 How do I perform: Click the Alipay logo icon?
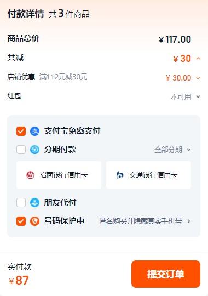pos(34,131)
